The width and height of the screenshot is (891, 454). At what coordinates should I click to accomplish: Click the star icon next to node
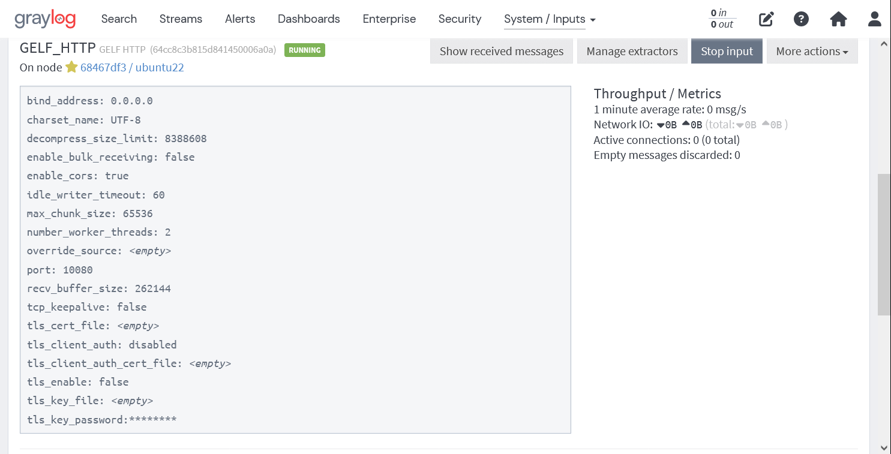71,67
